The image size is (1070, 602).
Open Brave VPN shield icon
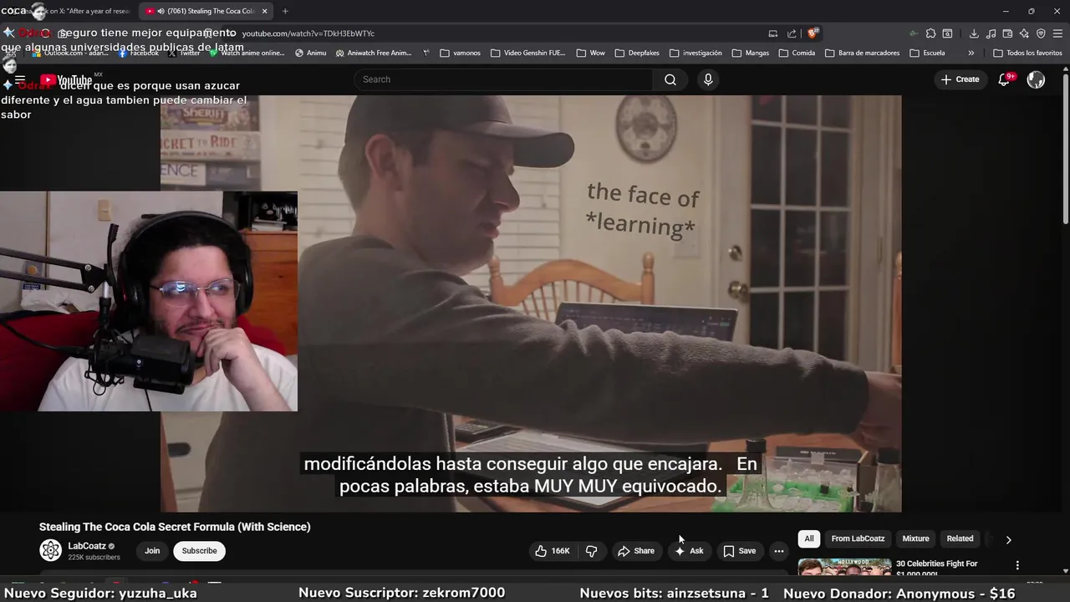click(x=1041, y=33)
